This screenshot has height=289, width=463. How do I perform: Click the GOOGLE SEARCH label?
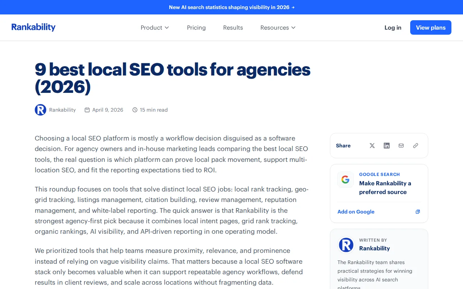tap(379, 174)
